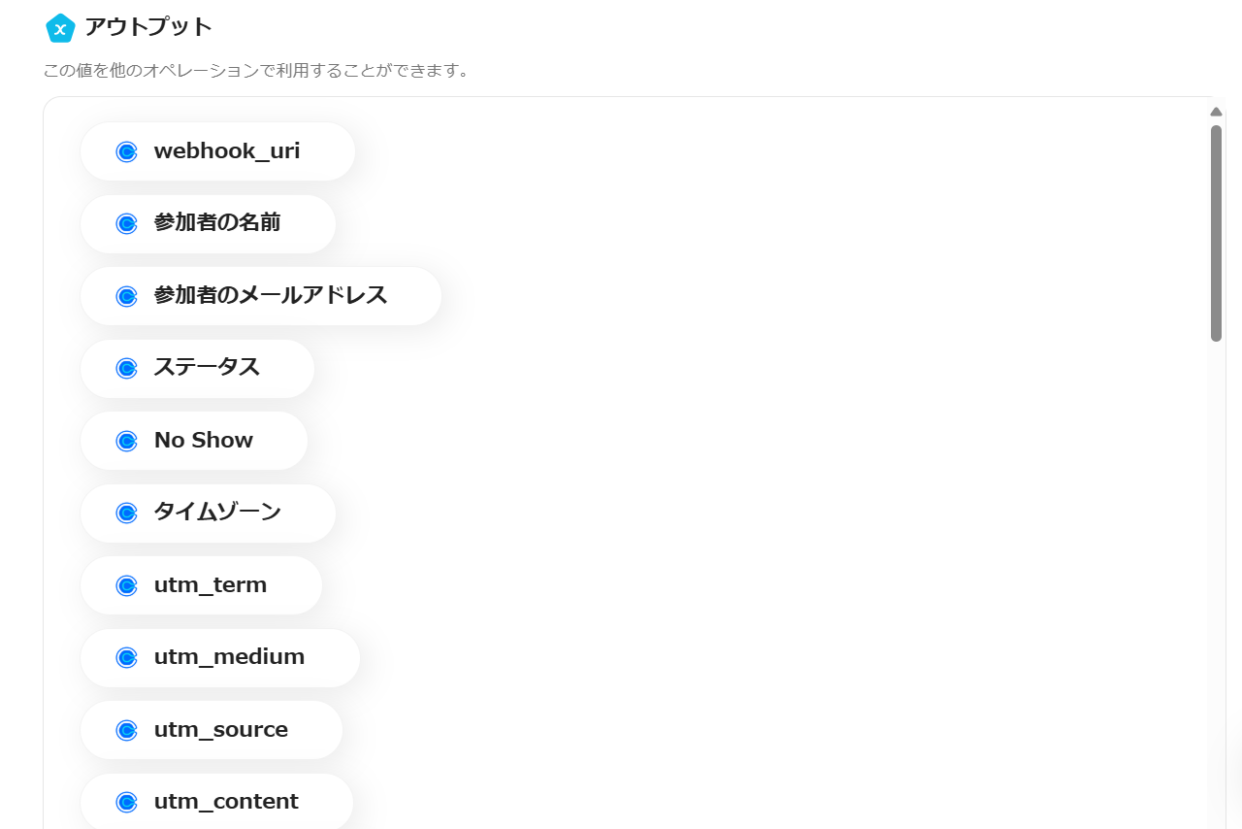Click the blue アウトプット header icon

[x=60, y=28]
